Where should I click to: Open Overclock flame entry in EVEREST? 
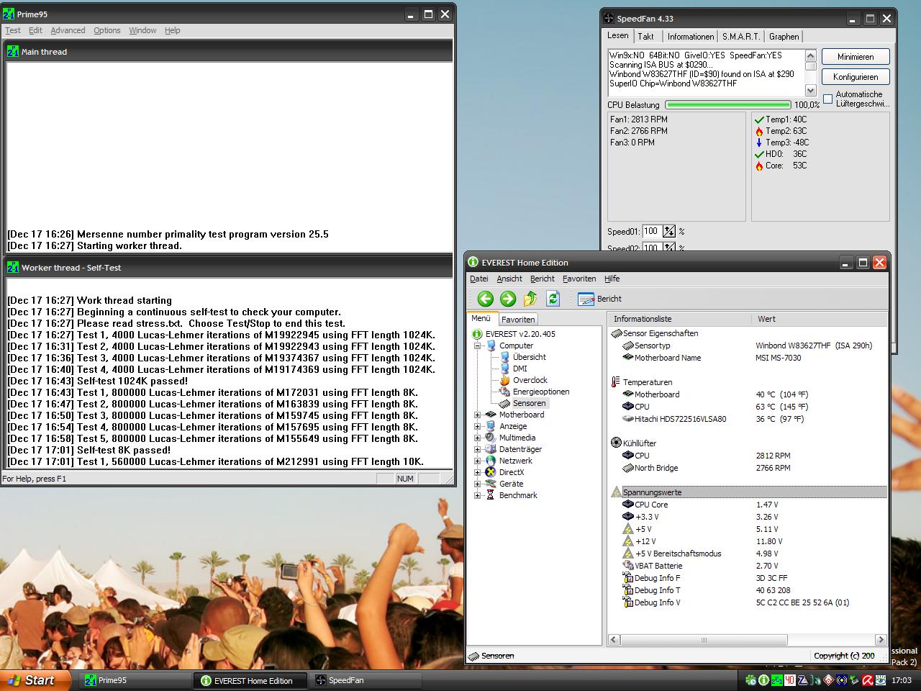pos(530,380)
